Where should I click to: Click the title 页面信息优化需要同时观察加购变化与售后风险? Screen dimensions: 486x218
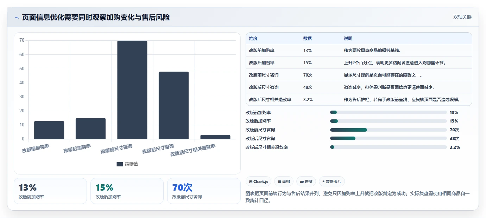96,18
